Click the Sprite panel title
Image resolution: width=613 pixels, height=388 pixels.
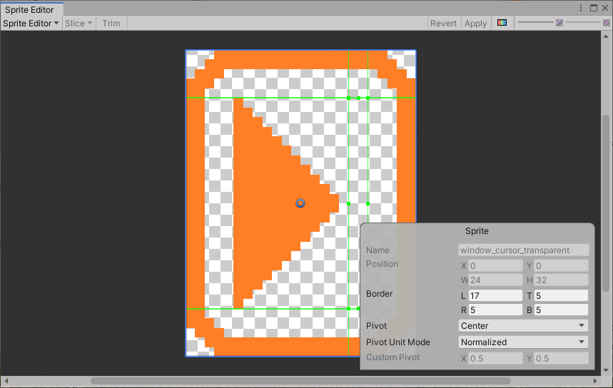(477, 231)
